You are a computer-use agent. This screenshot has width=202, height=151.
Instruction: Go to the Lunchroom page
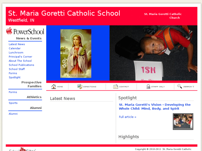tap(16, 53)
